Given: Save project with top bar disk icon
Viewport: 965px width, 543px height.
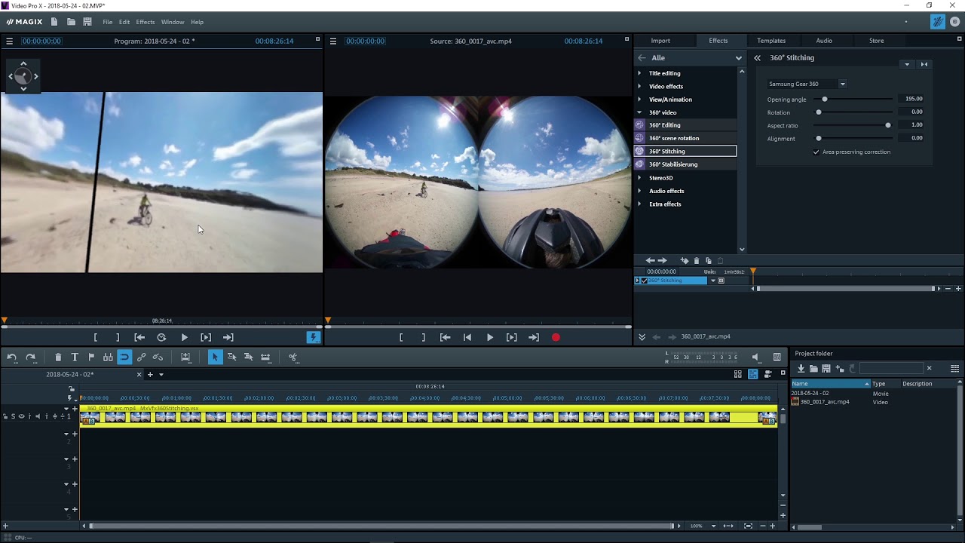Looking at the screenshot, I should coord(87,22).
